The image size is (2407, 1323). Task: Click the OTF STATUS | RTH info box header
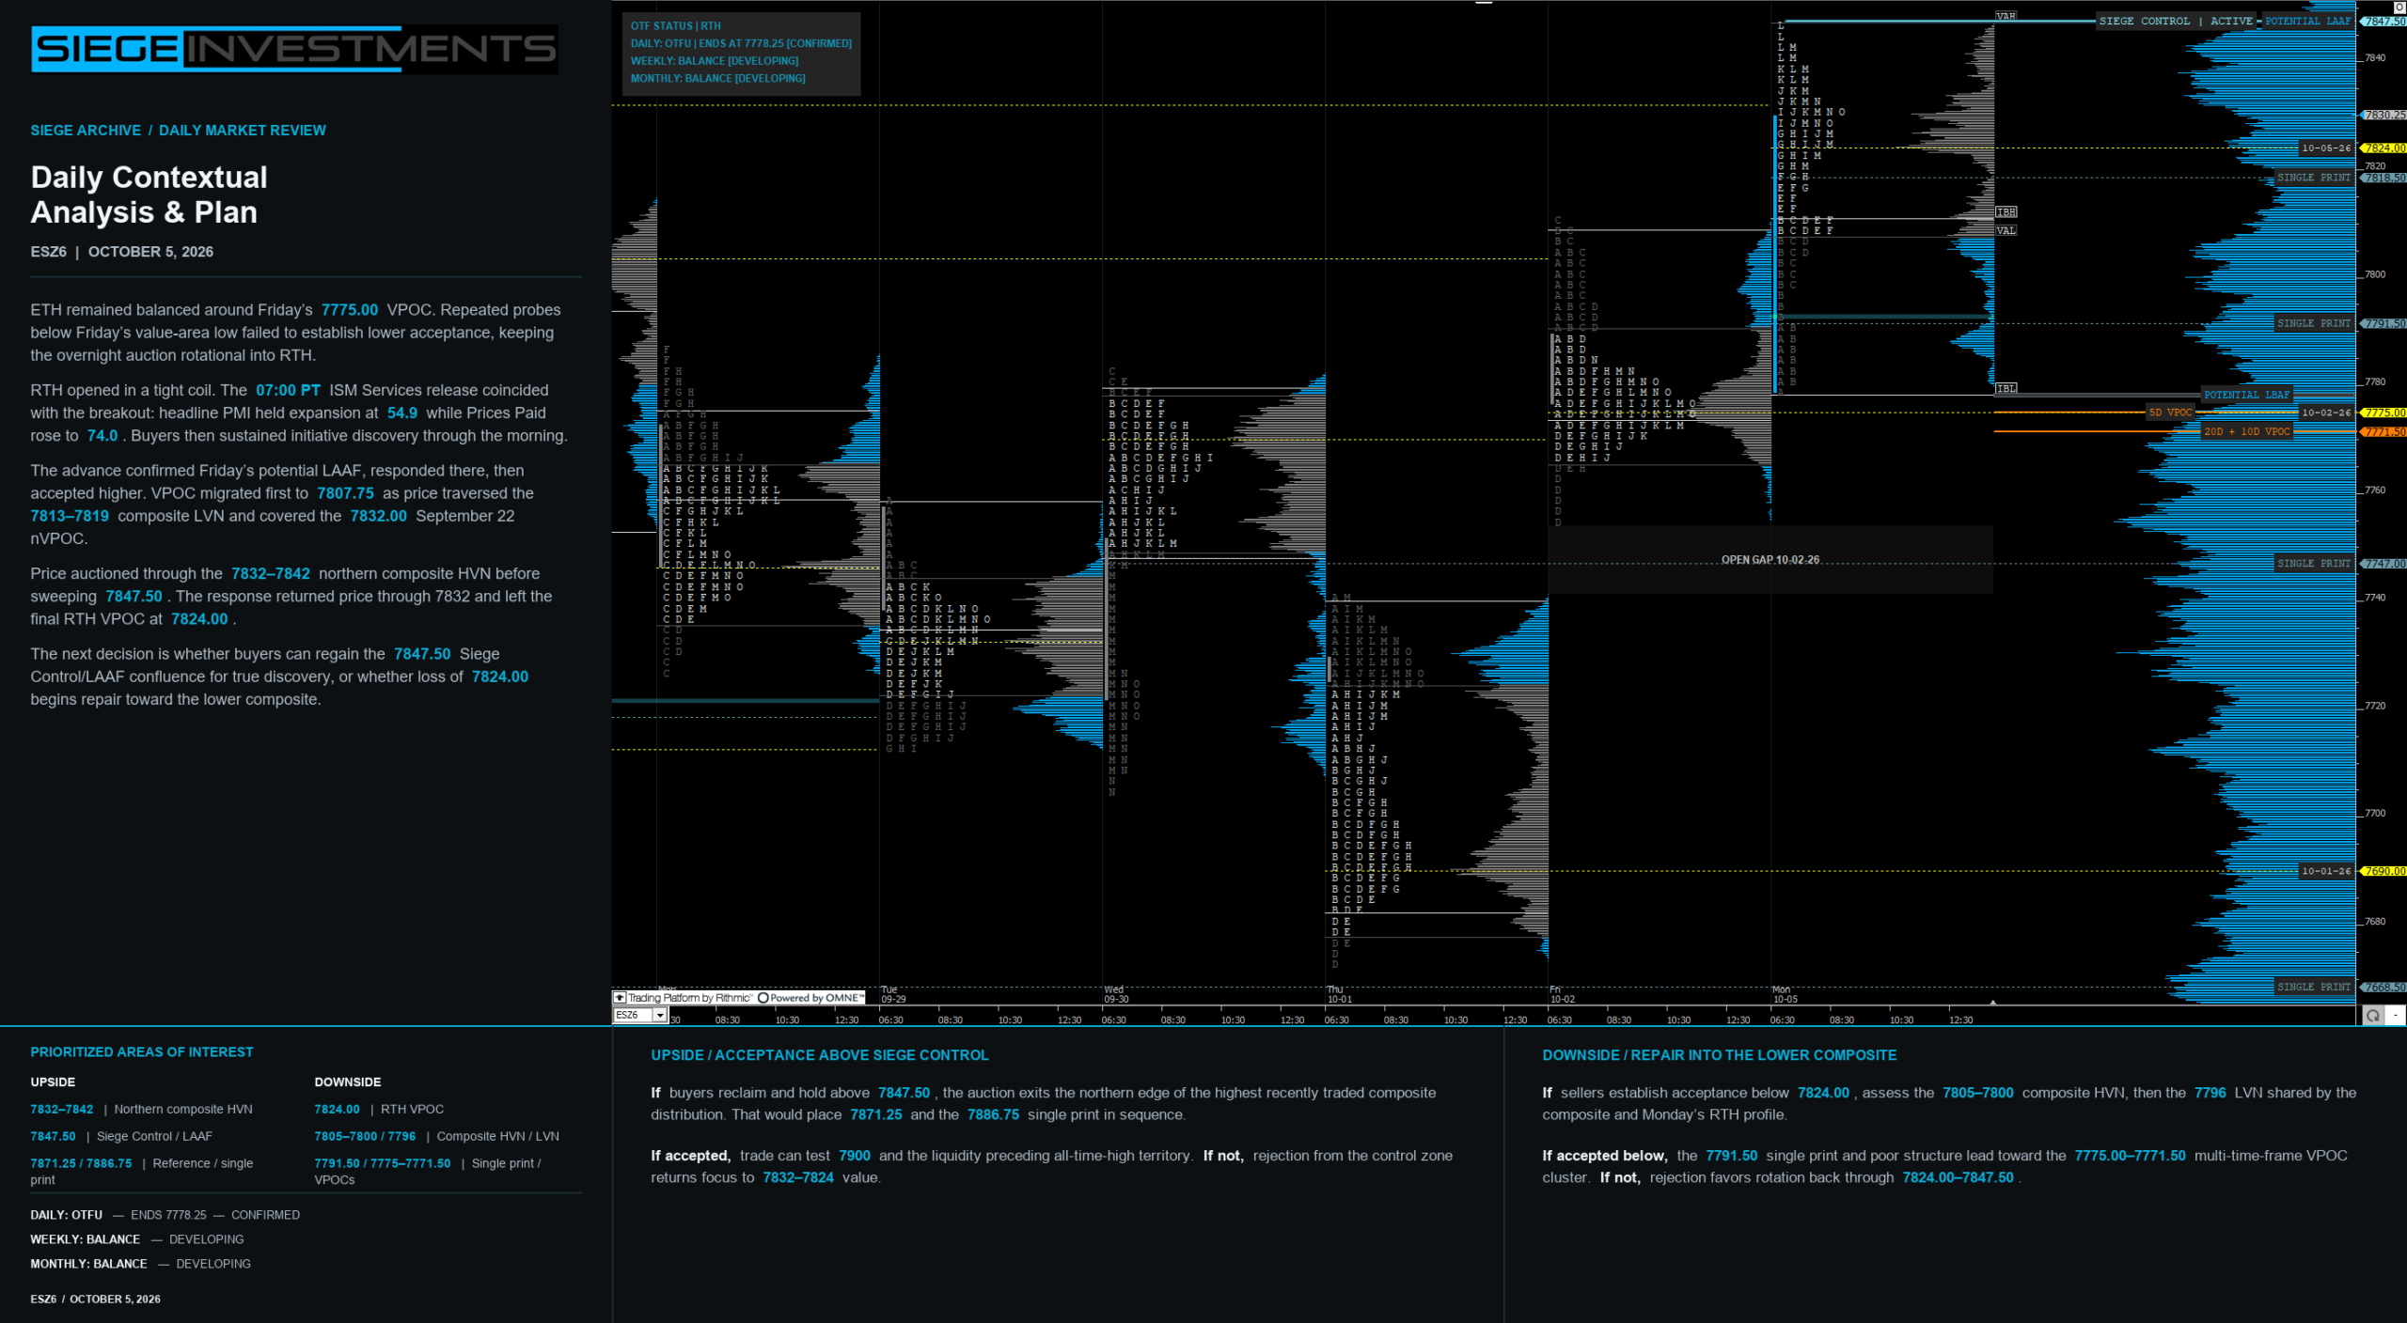click(675, 26)
